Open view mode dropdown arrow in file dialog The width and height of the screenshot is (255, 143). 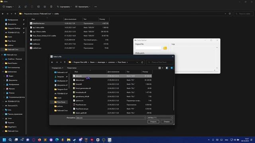tap(163, 68)
